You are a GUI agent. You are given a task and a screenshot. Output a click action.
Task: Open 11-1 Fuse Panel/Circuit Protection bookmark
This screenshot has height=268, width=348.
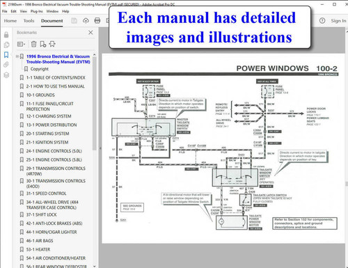[x=49, y=107]
